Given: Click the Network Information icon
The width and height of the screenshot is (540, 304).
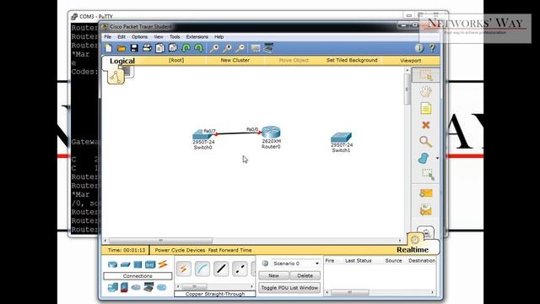Looking at the screenshot, I should (x=419, y=48).
